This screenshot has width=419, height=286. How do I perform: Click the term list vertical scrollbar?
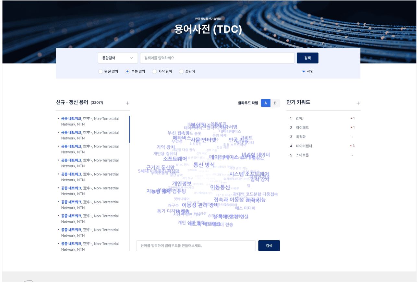tap(129, 130)
